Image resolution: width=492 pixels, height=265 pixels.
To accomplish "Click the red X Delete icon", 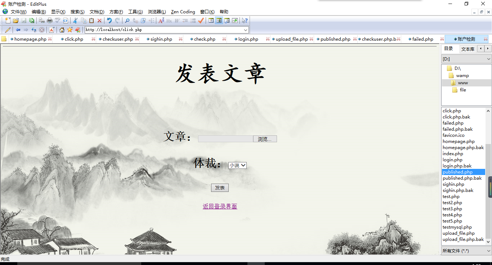I will coord(99,21).
